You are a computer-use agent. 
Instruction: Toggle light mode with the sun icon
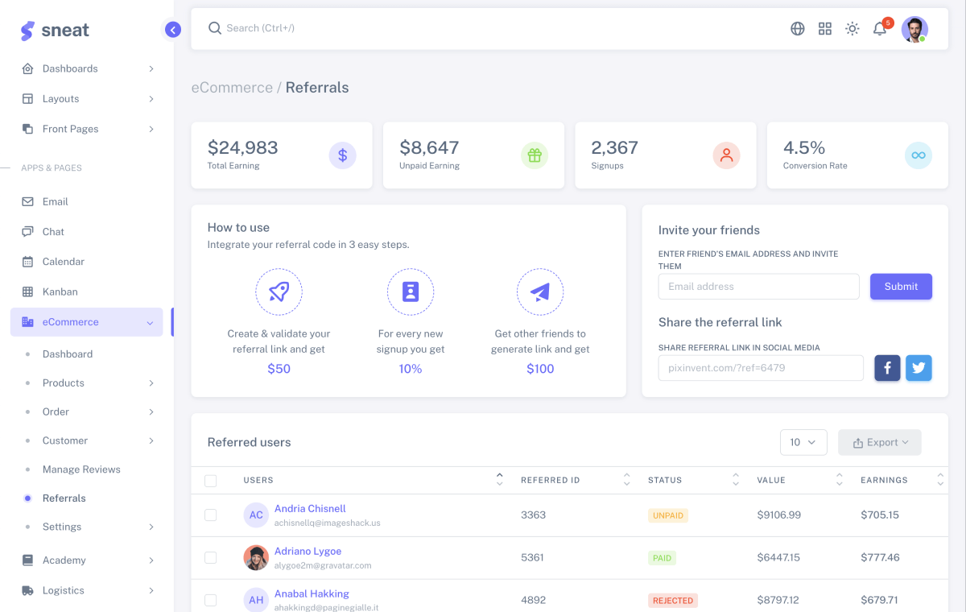point(852,28)
